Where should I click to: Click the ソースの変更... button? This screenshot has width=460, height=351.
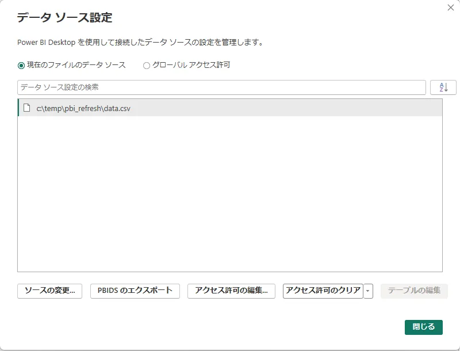tap(49, 291)
